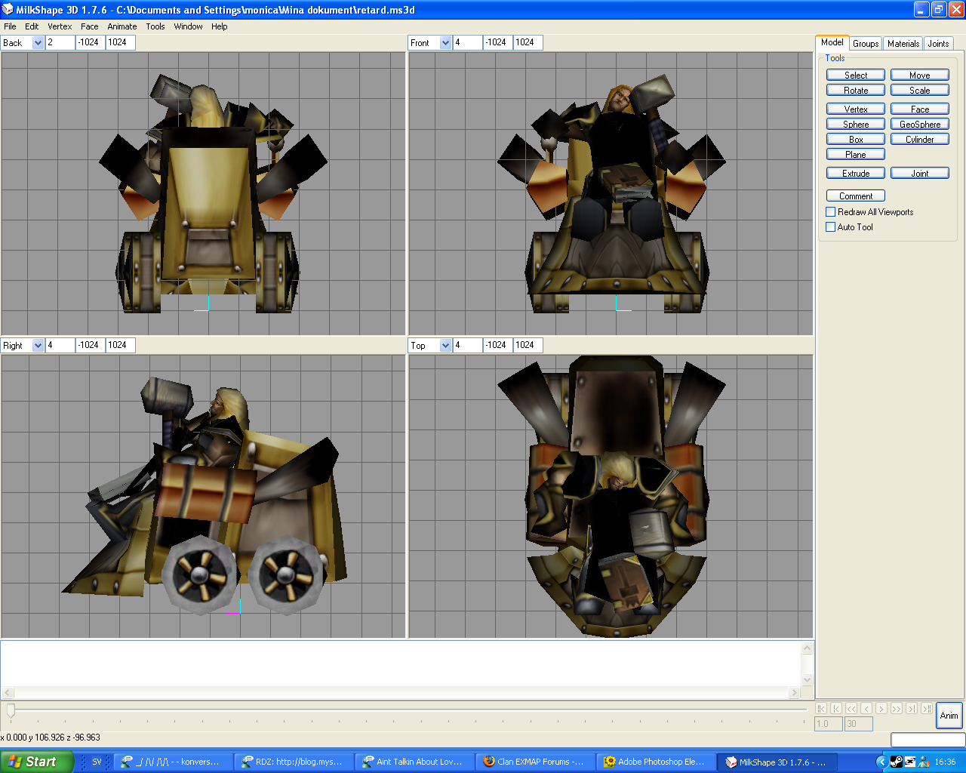Click the keyframe panel scroll down arrow
Screen dimensions: 966x773
tap(808, 679)
